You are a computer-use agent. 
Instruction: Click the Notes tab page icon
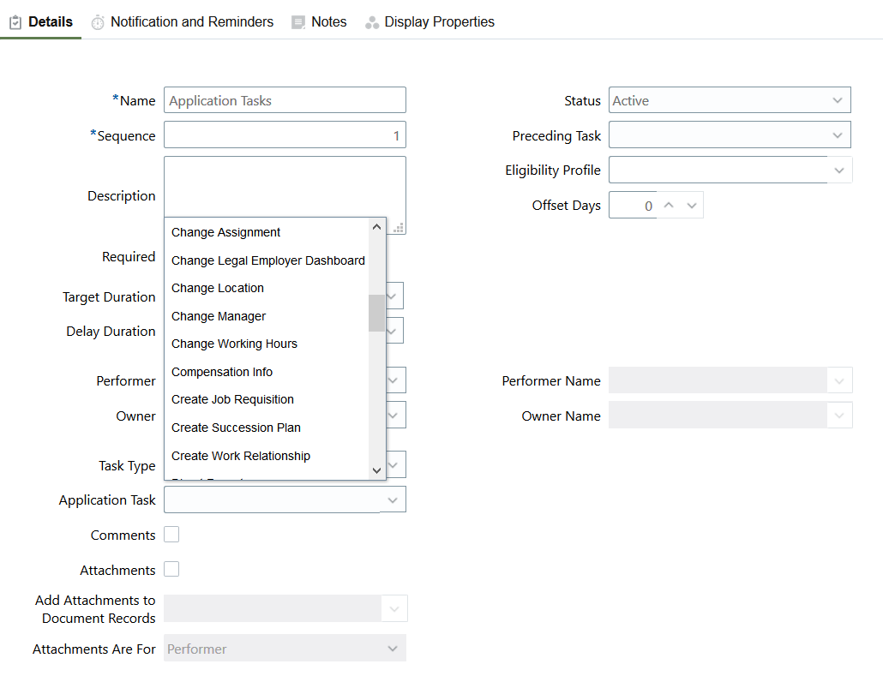(297, 22)
